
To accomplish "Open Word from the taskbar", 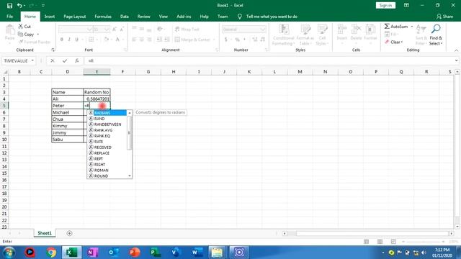I will tap(197, 253).
